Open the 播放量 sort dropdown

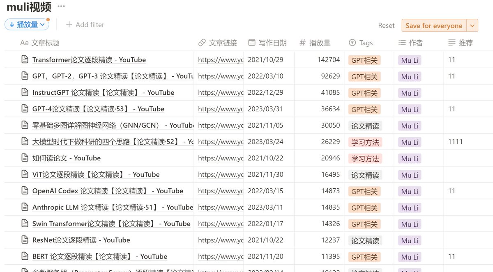[x=26, y=25]
